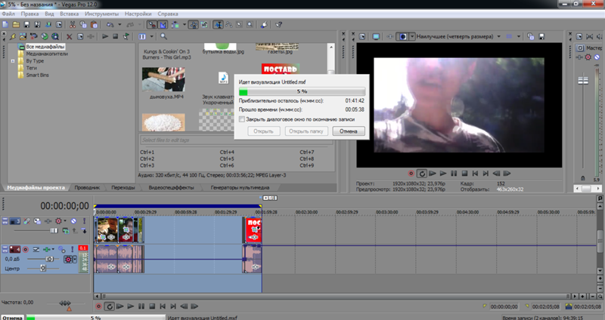
Task: Open the Справка menu
Action: point(168,14)
